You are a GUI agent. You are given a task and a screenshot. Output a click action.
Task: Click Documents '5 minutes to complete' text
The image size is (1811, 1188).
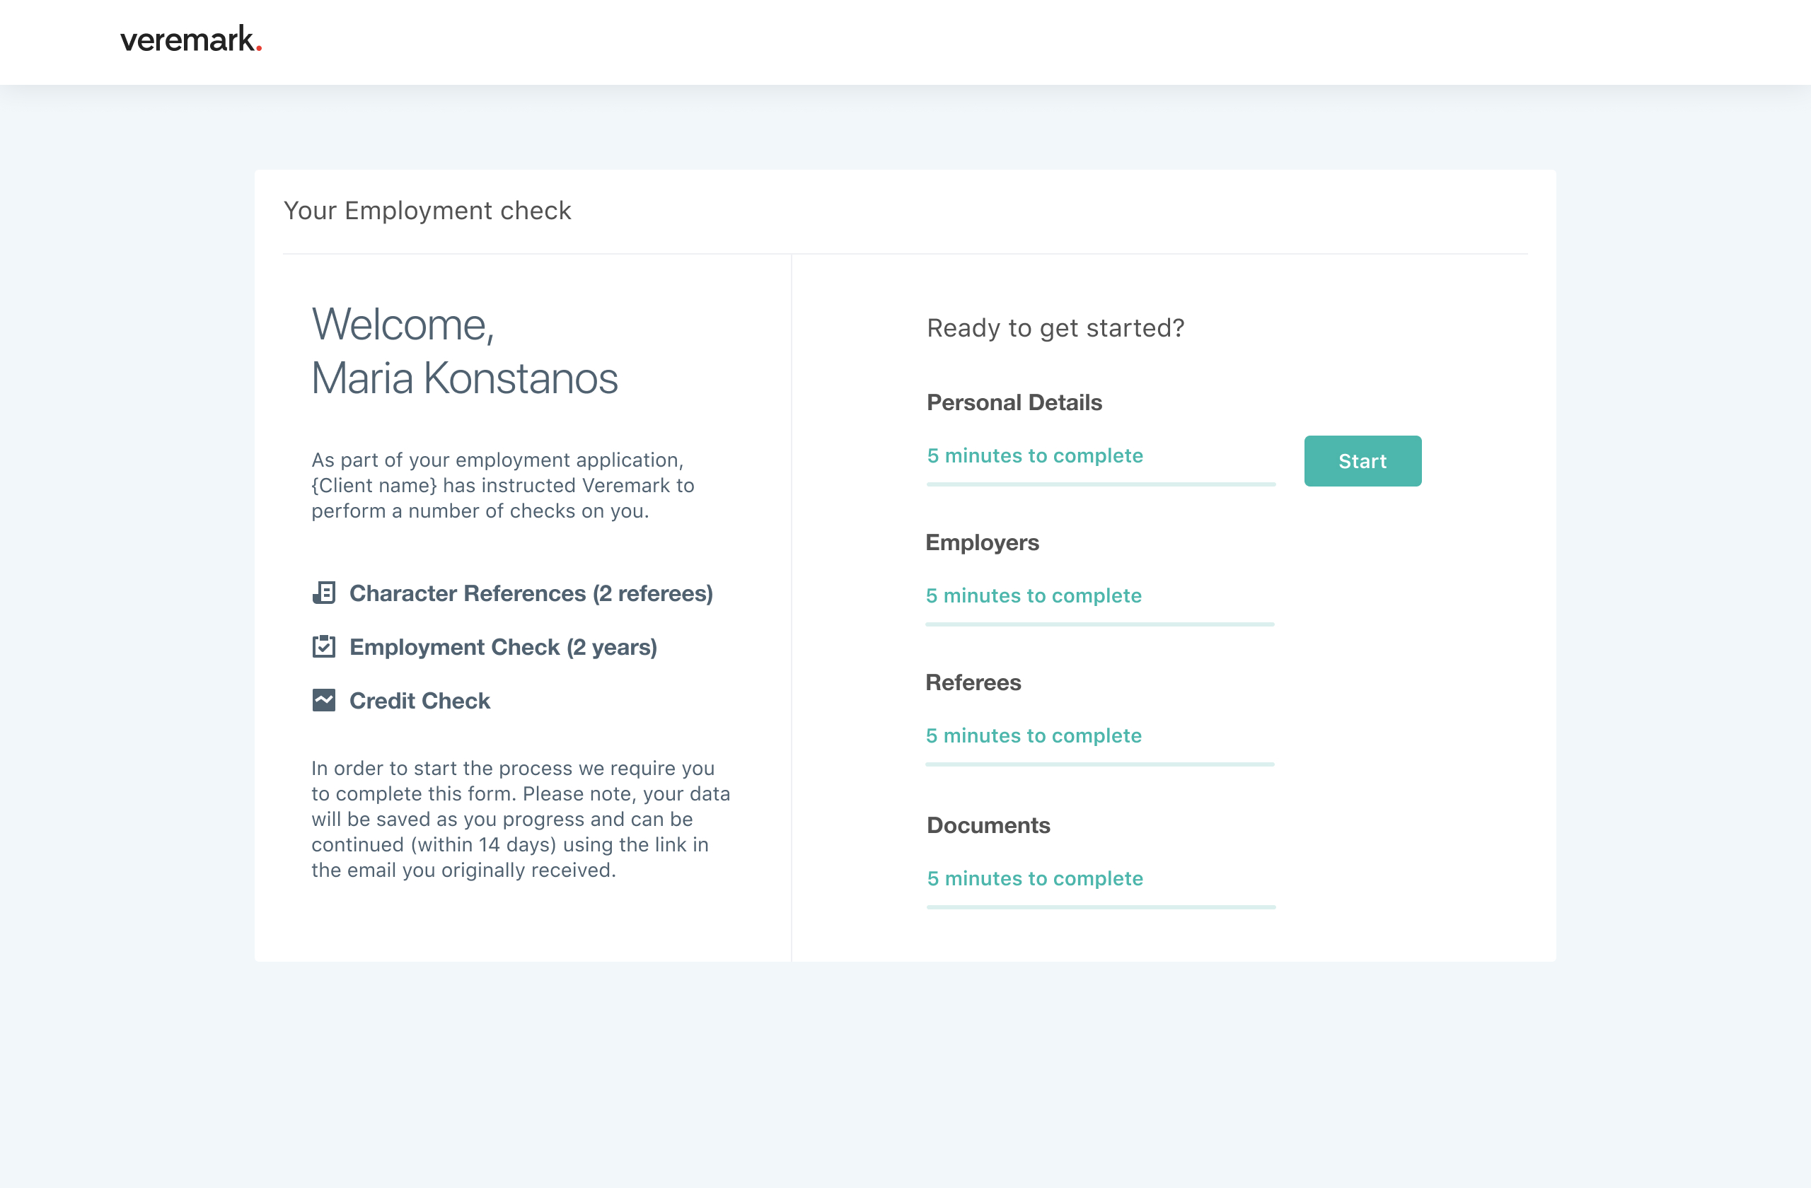pyautogui.click(x=1034, y=878)
